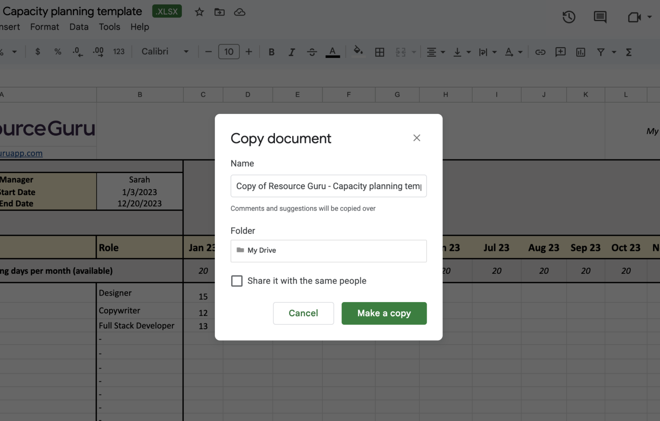Toggle bold formatting
The image size is (660, 421).
click(272, 52)
